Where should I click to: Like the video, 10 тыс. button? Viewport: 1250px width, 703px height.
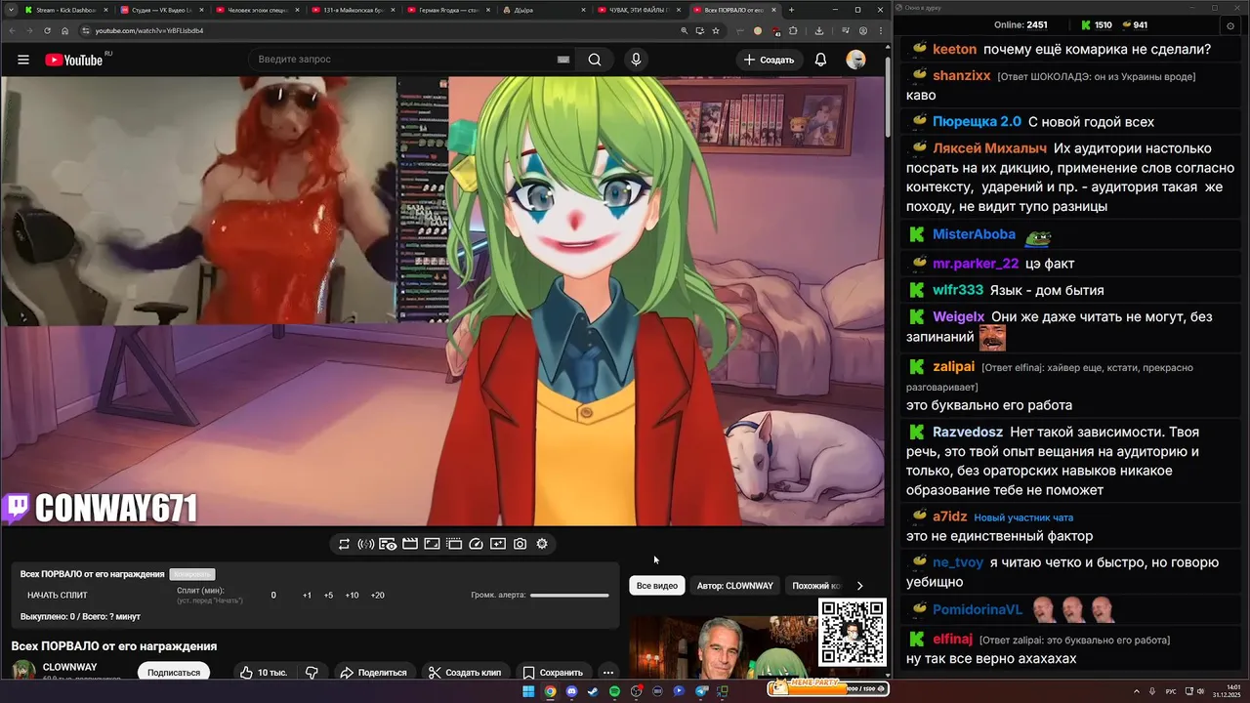(x=264, y=672)
